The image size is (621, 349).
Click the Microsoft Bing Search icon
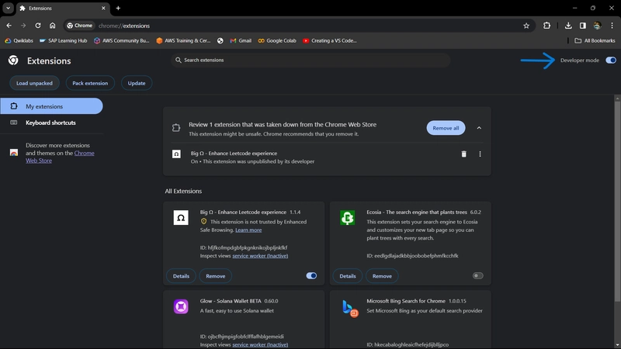point(350,308)
